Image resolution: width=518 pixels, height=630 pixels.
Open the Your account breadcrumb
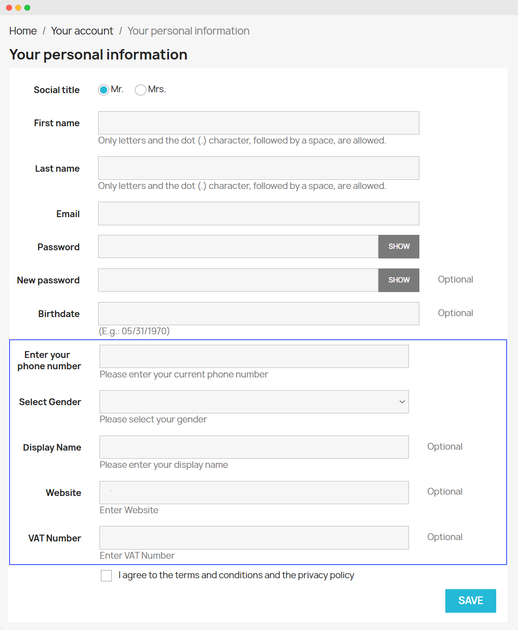tap(82, 31)
